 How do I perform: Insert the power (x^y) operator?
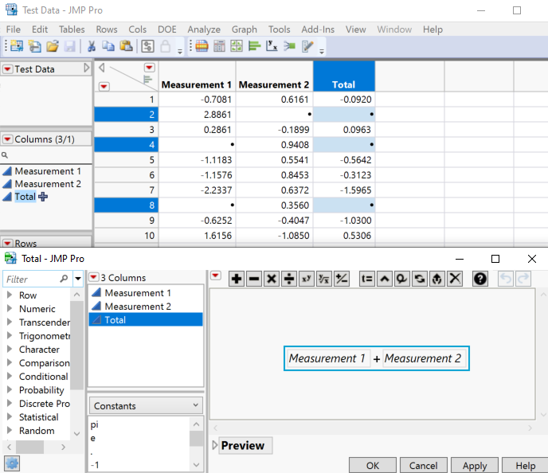(x=307, y=279)
